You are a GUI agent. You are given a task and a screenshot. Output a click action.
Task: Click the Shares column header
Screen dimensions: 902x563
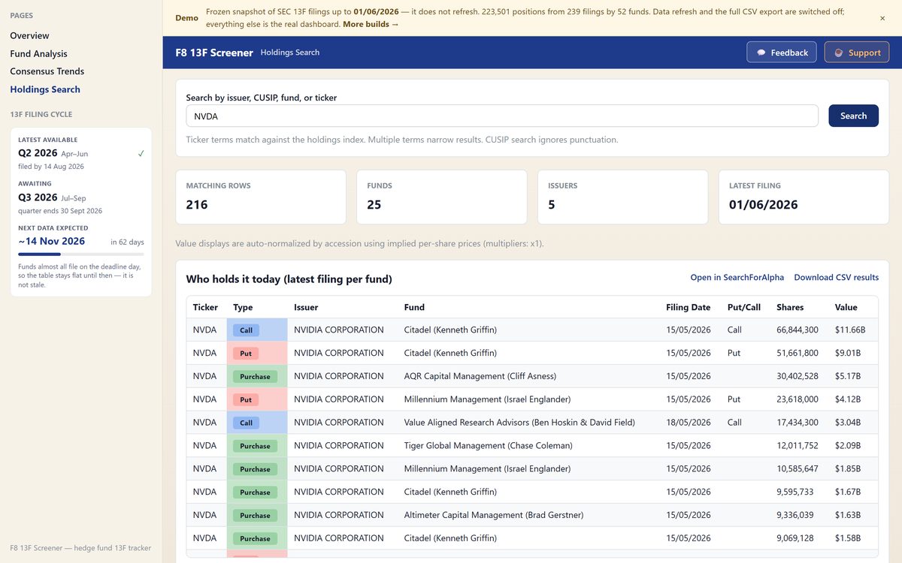790,307
